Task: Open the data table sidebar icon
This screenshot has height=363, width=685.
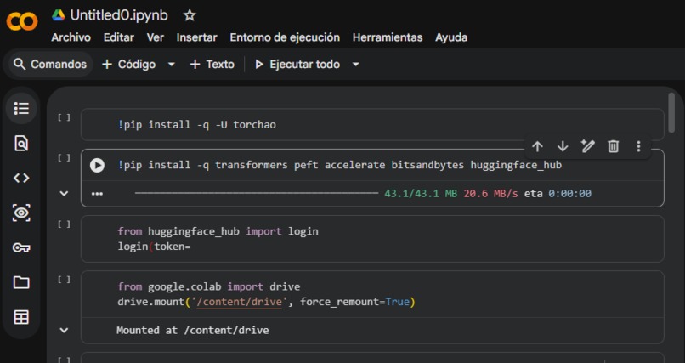Action: click(x=21, y=317)
